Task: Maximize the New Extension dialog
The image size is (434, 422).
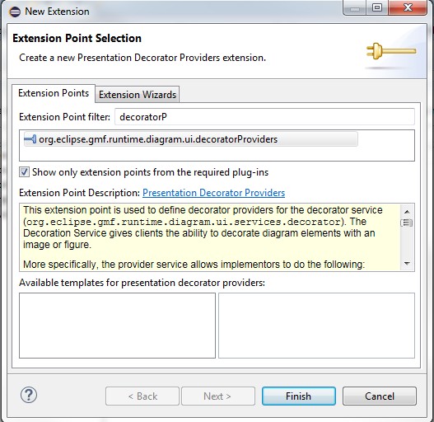Action: coord(377,7)
